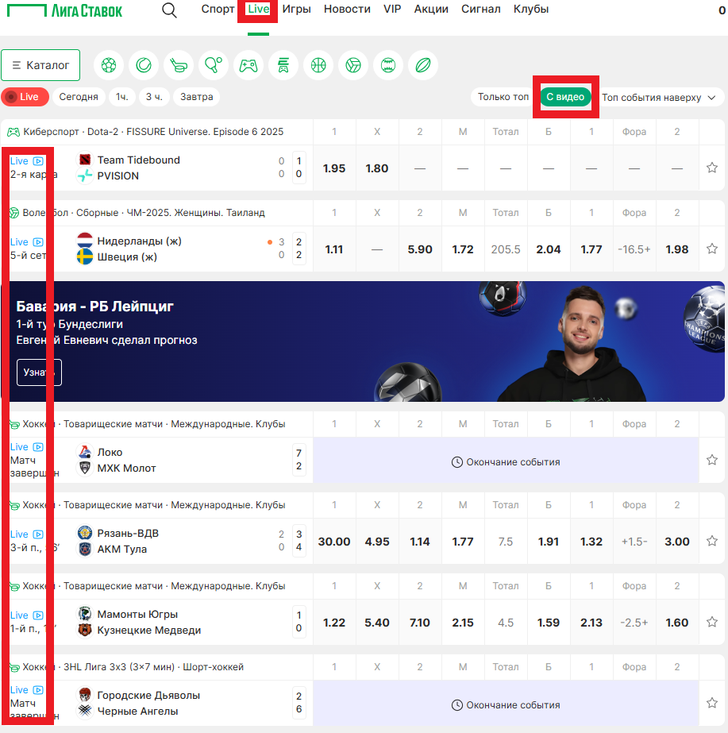The image size is (728, 733).
Task: Pick odds 5.90 on Швеция (ж)
Action: [420, 249]
